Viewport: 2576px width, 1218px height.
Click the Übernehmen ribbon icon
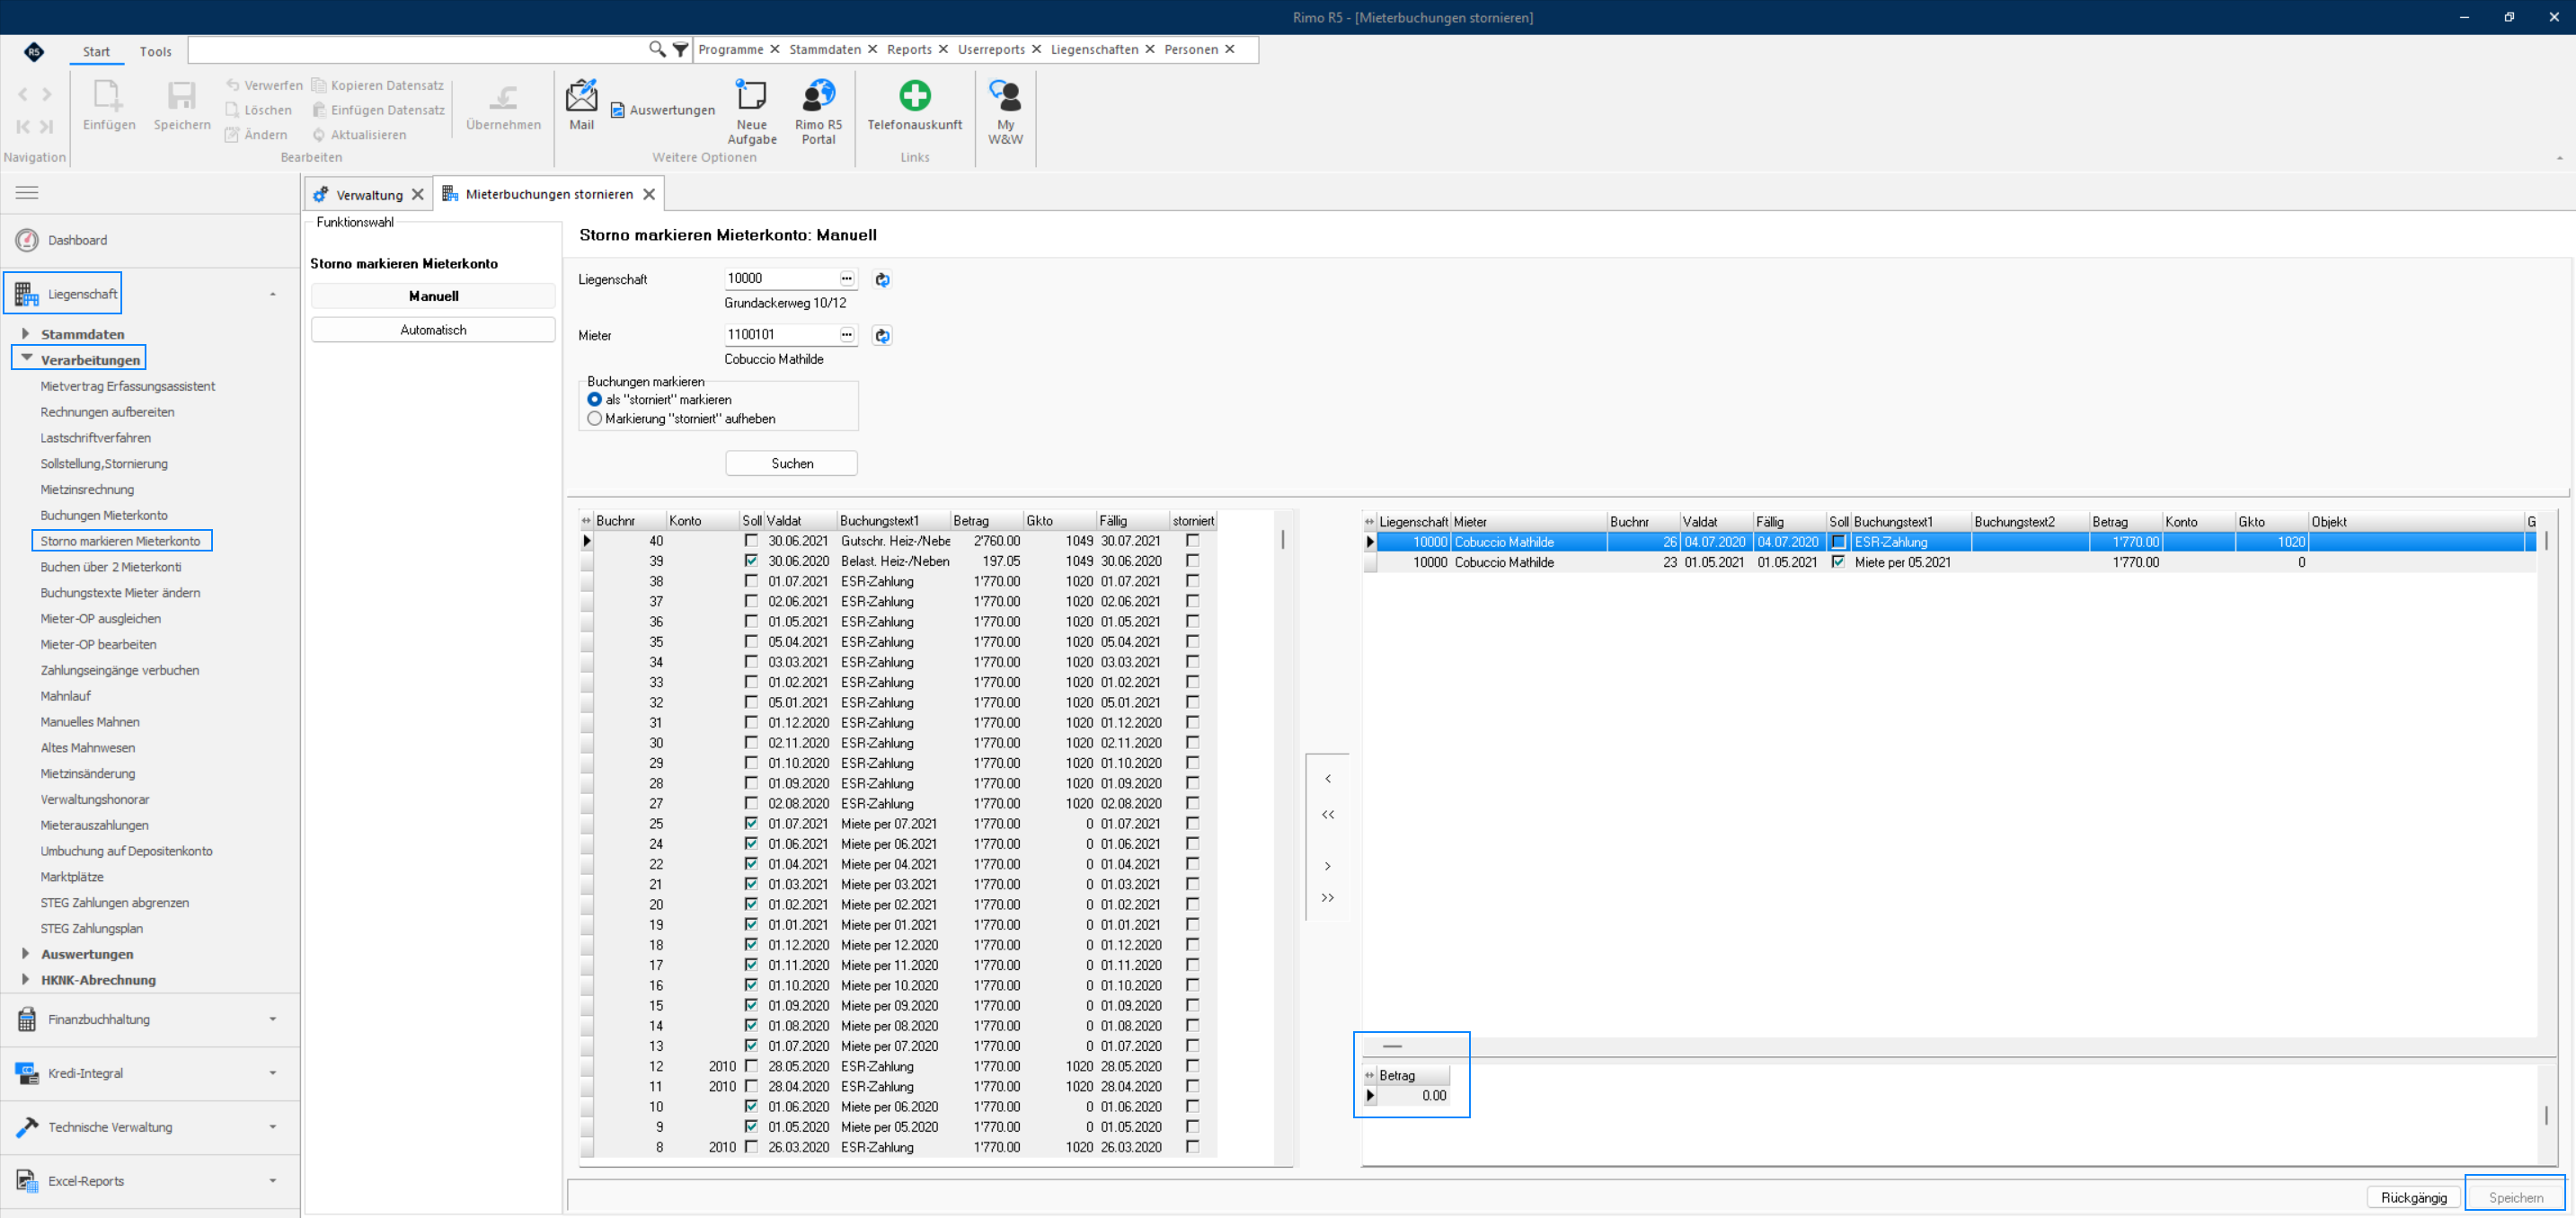503,104
